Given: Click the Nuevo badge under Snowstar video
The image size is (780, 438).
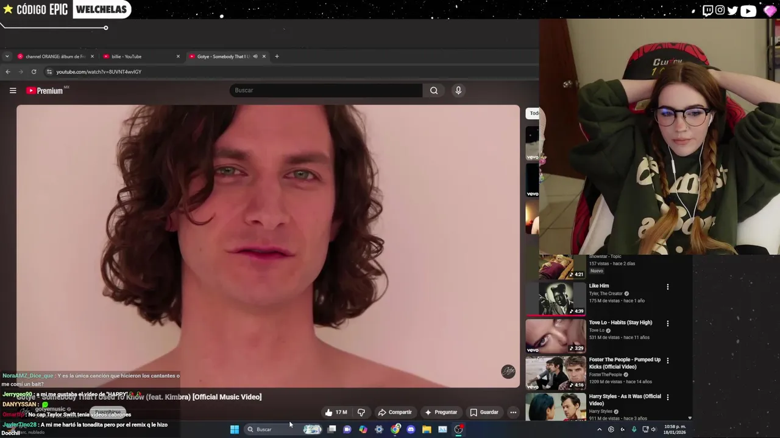Looking at the screenshot, I should point(597,271).
